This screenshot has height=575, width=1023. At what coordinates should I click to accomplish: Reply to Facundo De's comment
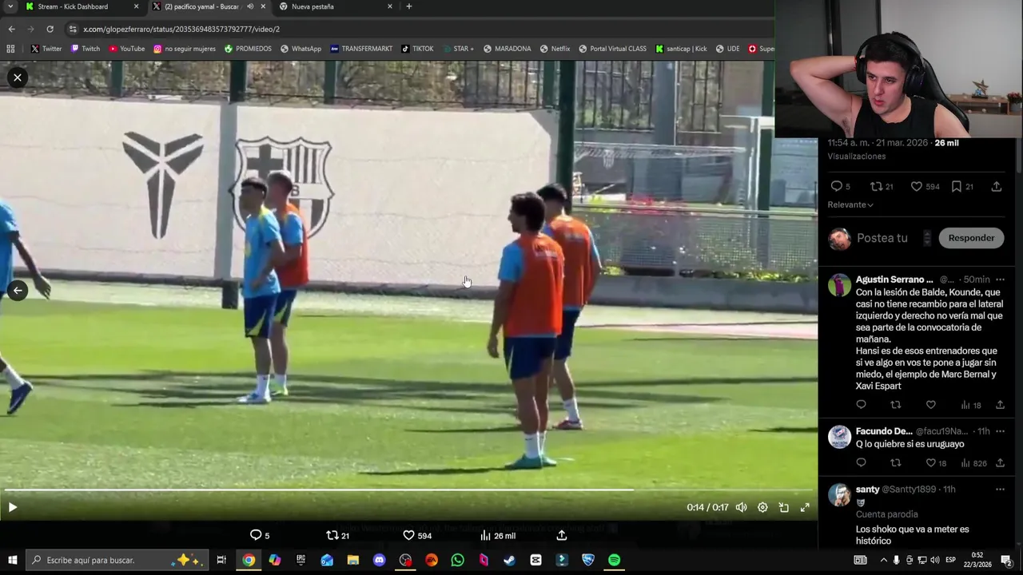click(861, 462)
